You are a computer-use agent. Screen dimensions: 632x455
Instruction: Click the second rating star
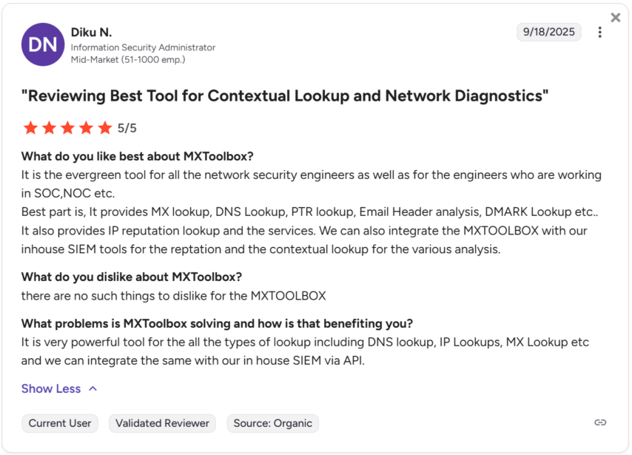pos(49,128)
